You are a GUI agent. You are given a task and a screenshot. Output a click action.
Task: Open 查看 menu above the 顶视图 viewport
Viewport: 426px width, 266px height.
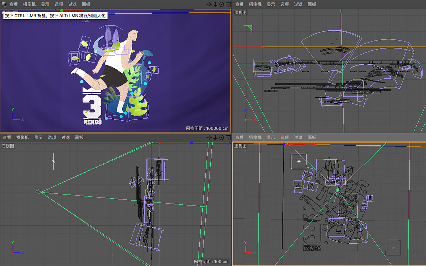click(239, 4)
